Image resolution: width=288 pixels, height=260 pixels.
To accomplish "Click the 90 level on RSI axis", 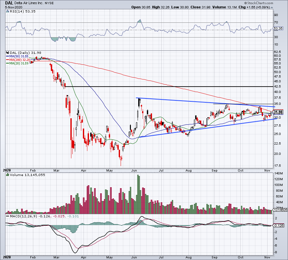I will [x=276, y=15].
